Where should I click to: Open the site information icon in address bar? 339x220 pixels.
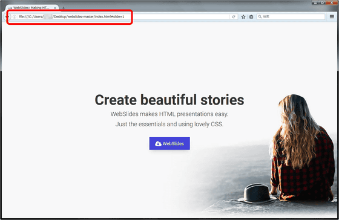[15, 17]
